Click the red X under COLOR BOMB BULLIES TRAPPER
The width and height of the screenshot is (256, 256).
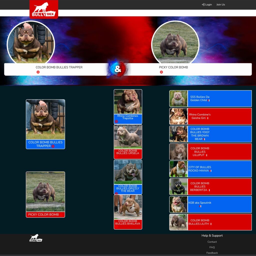pos(38,72)
